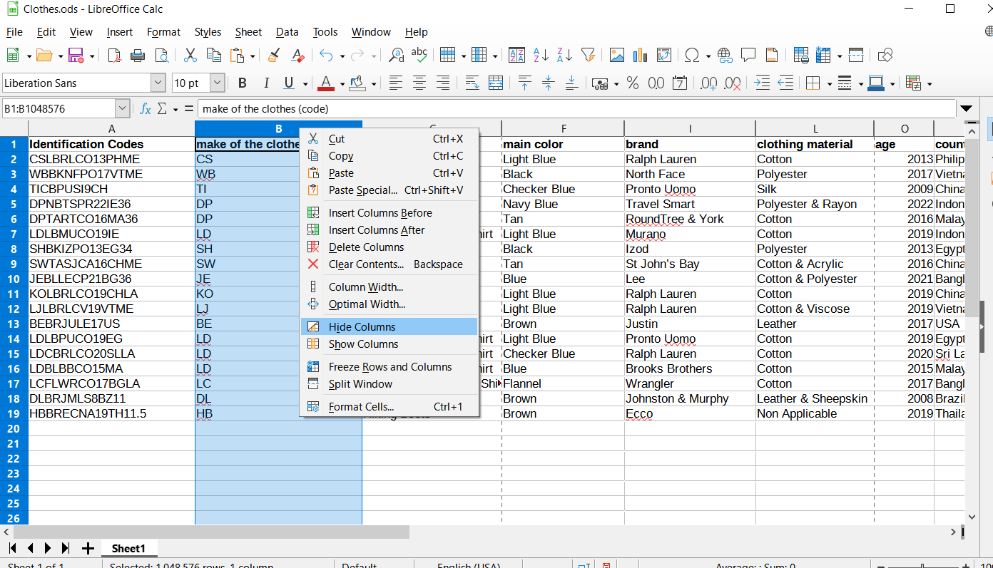Format cells as percent
This screenshot has height=568, width=993.
pyautogui.click(x=633, y=83)
